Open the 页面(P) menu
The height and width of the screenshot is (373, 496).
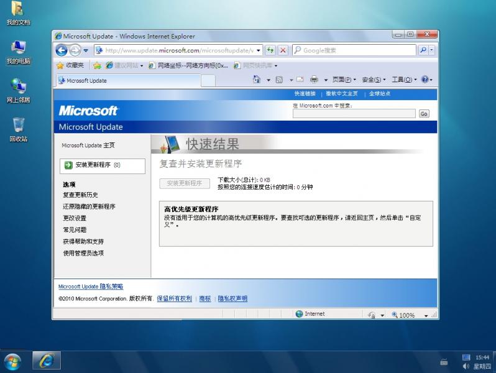344,80
